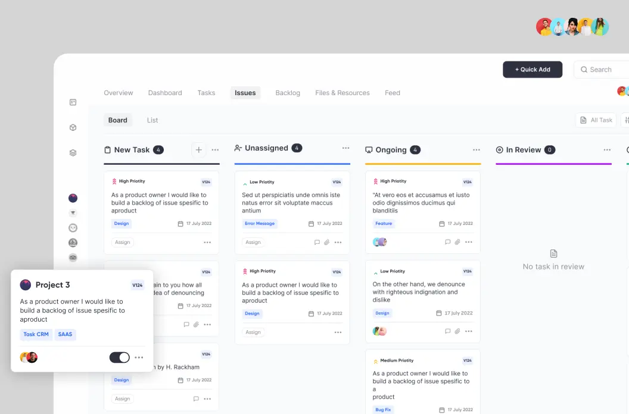Open the 3D cube icon in sidebar
This screenshot has width=629, height=414.
[73, 127]
